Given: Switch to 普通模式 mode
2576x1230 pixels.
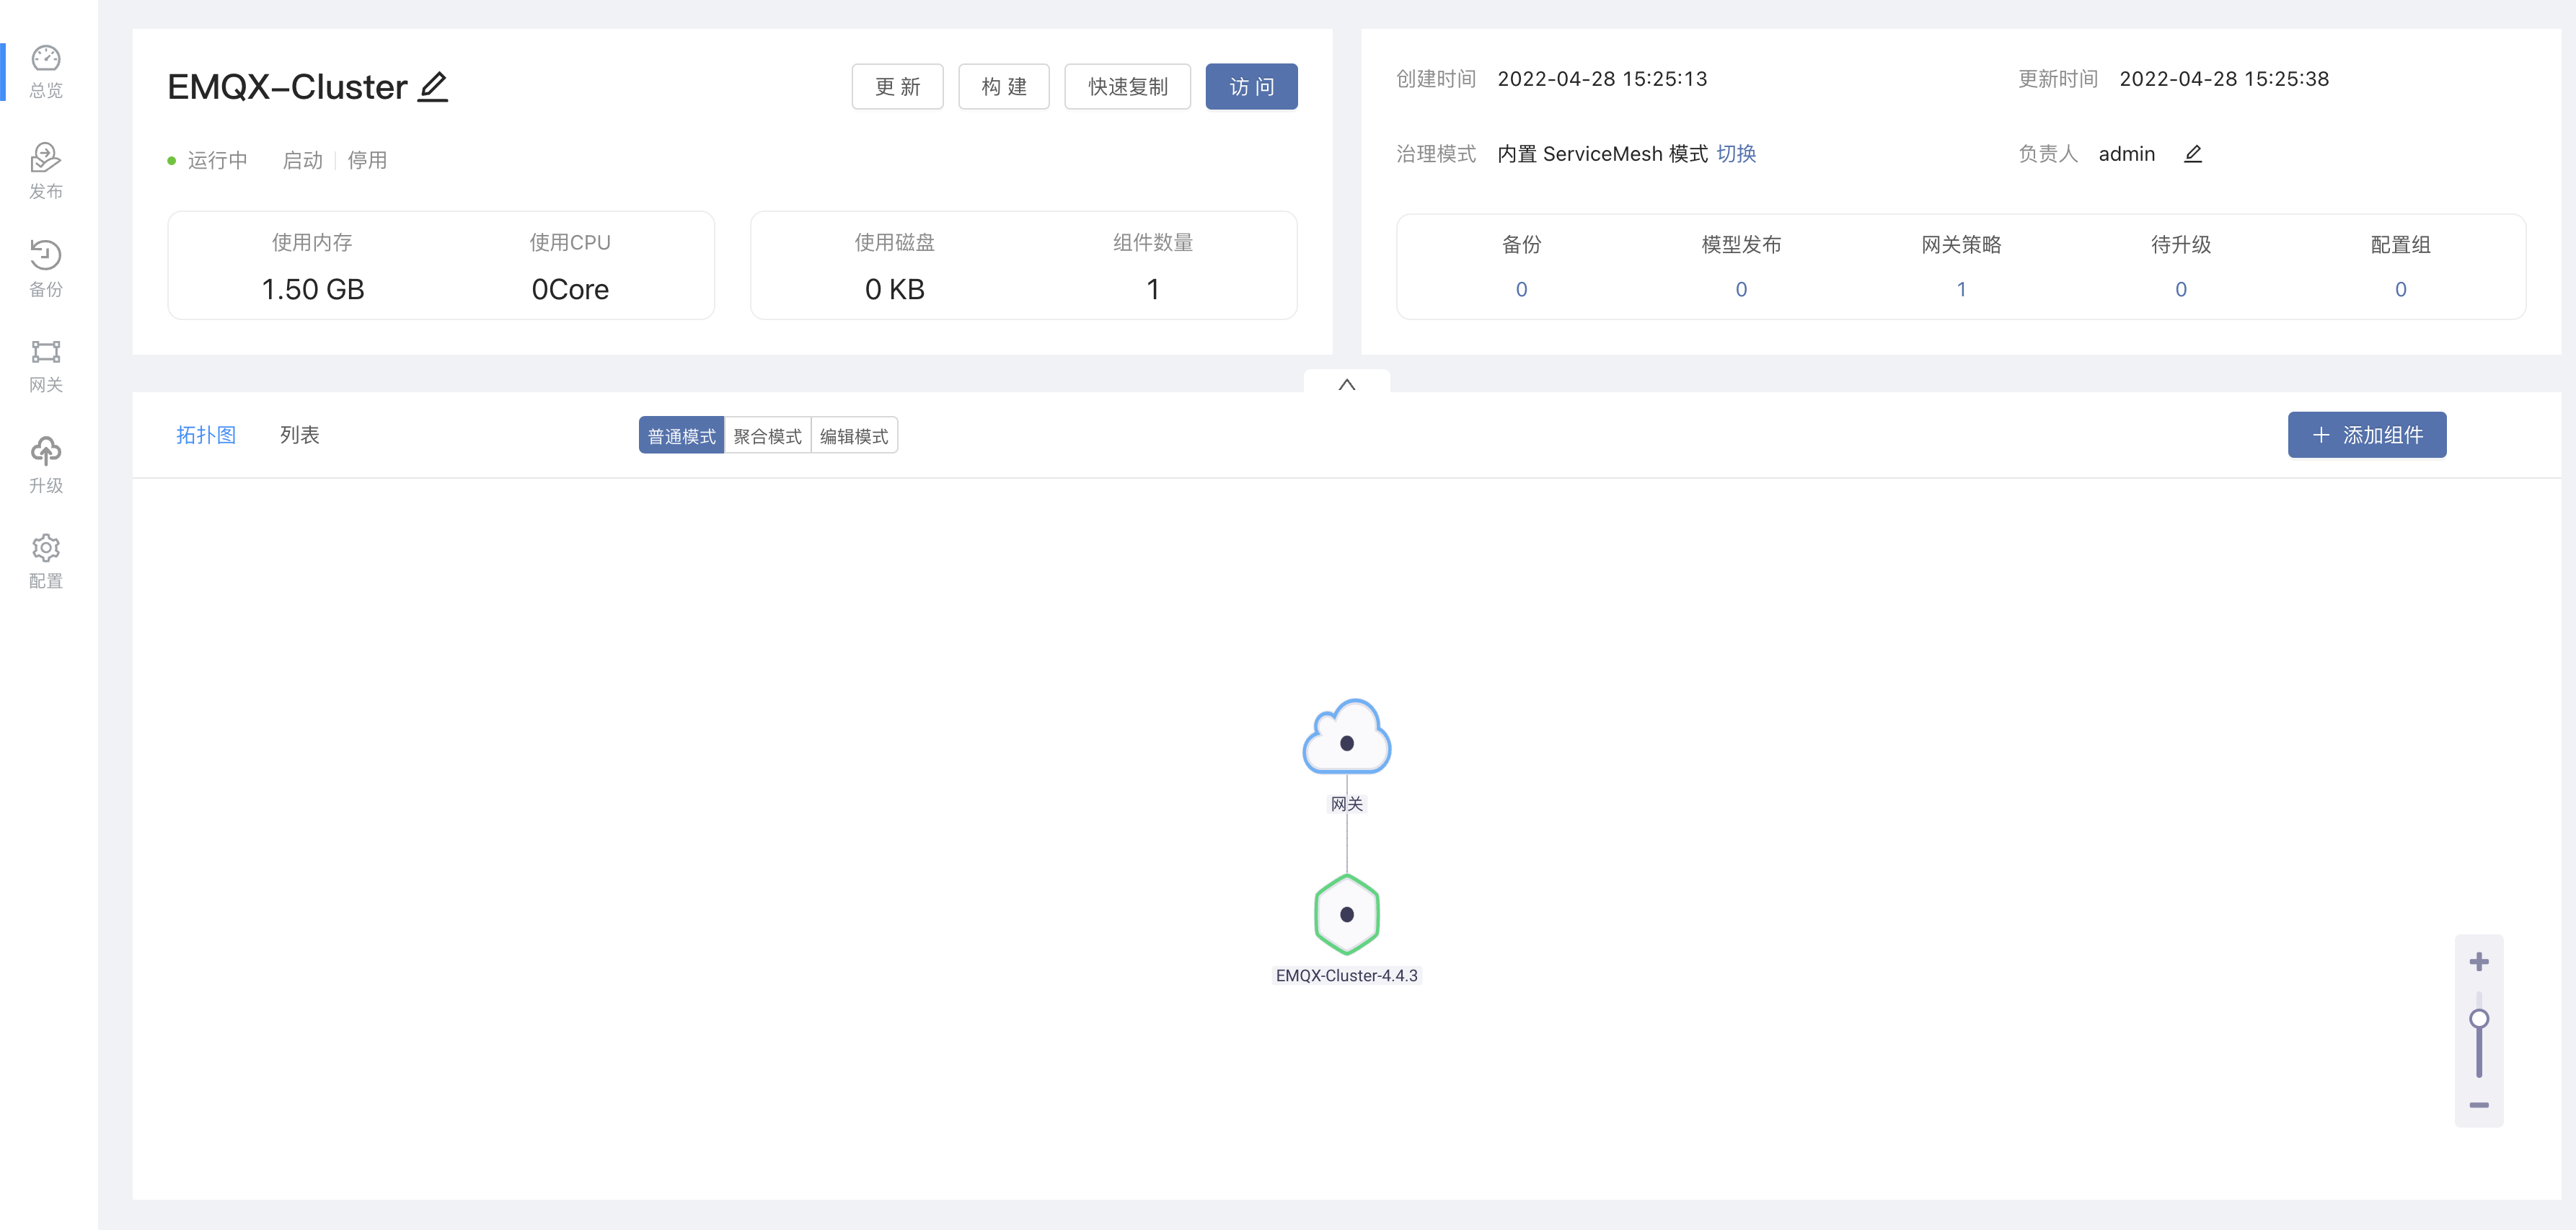Looking at the screenshot, I should pos(682,436).
